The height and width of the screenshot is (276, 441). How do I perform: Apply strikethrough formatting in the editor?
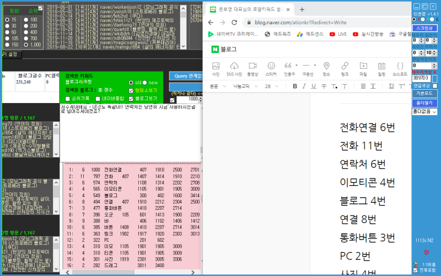pyautogui.click(x=324, y=86)
